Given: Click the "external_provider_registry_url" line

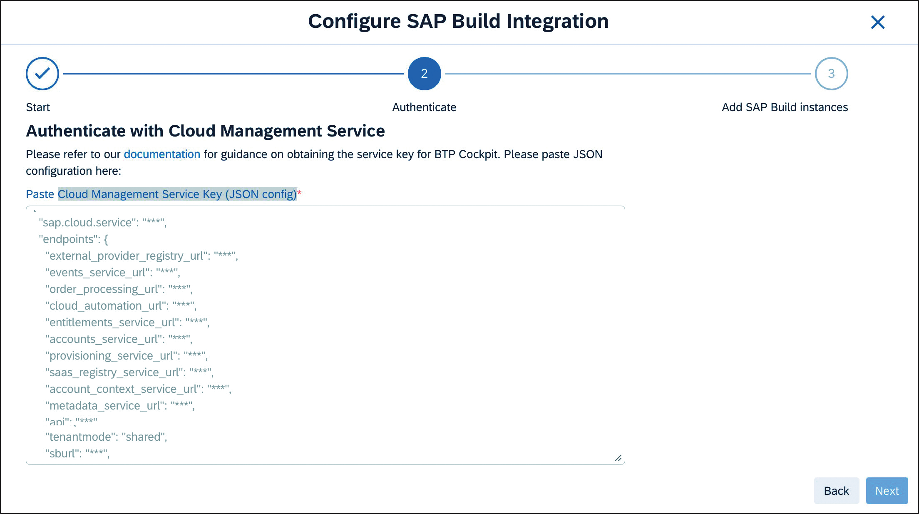Looking at the screenshot, I should [142, 256].
